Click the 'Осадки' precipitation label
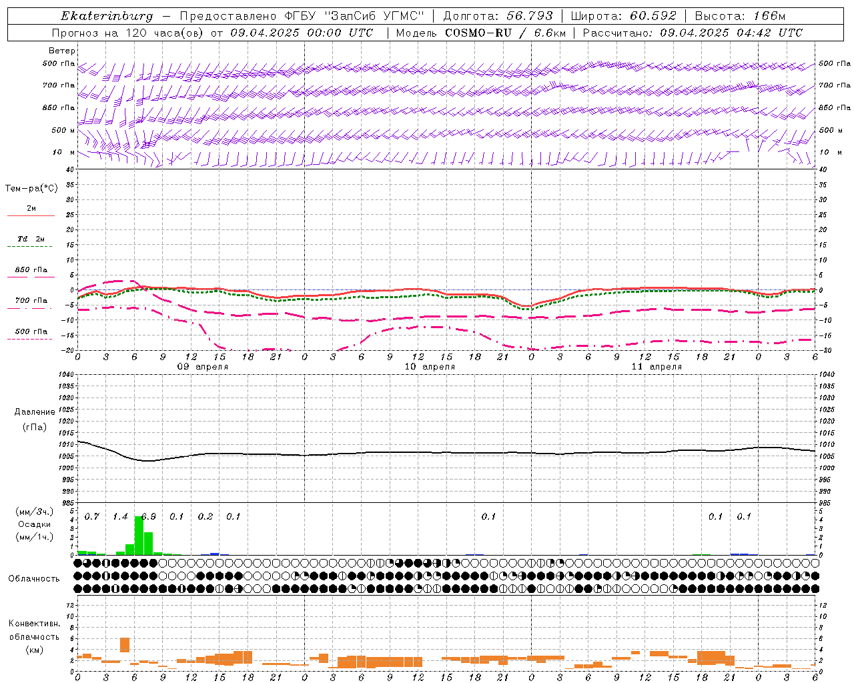This screenshot has width=854, height=683. pyautogui.click(x=35, y=524)
